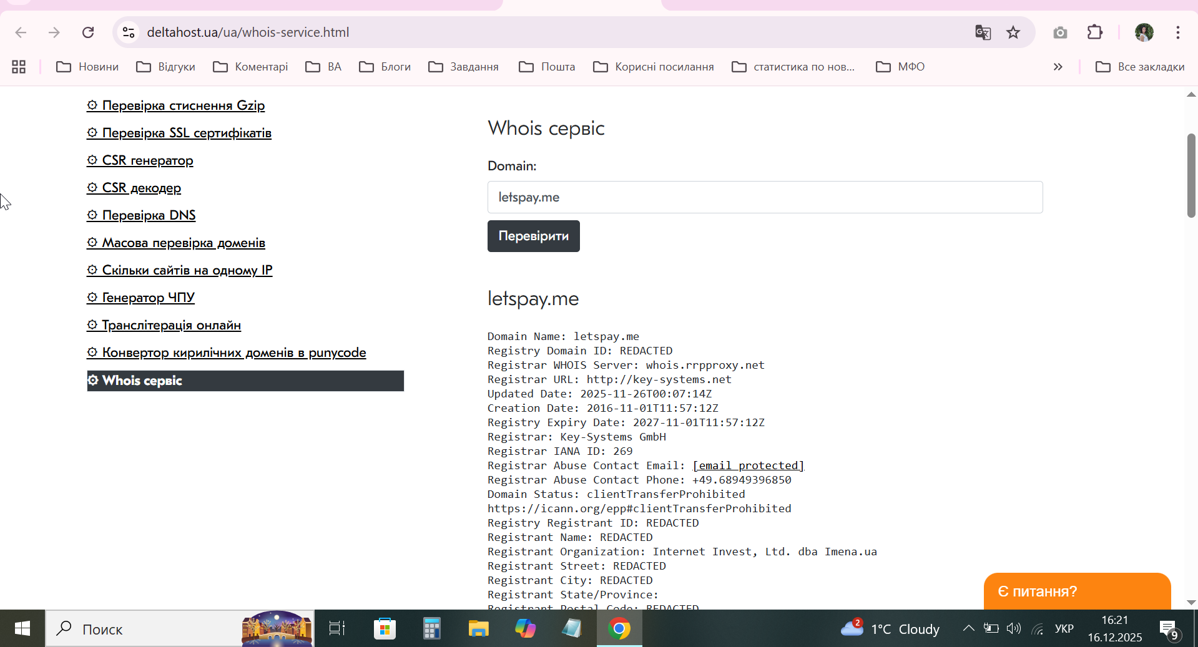Open the Chrome profile avatar

click(x=1144, y=32)
